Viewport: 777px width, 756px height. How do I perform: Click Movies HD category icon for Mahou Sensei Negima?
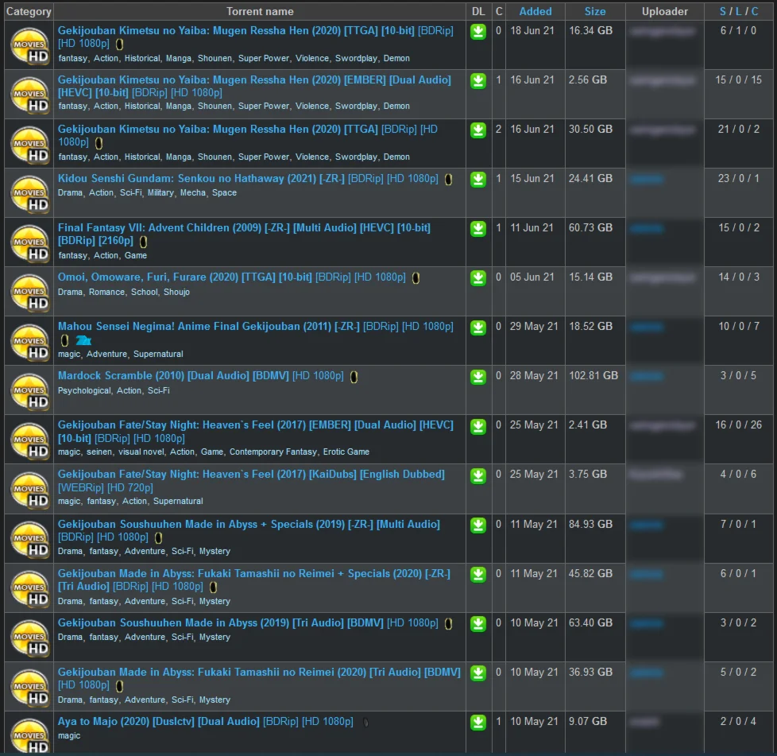click(30, 342)
